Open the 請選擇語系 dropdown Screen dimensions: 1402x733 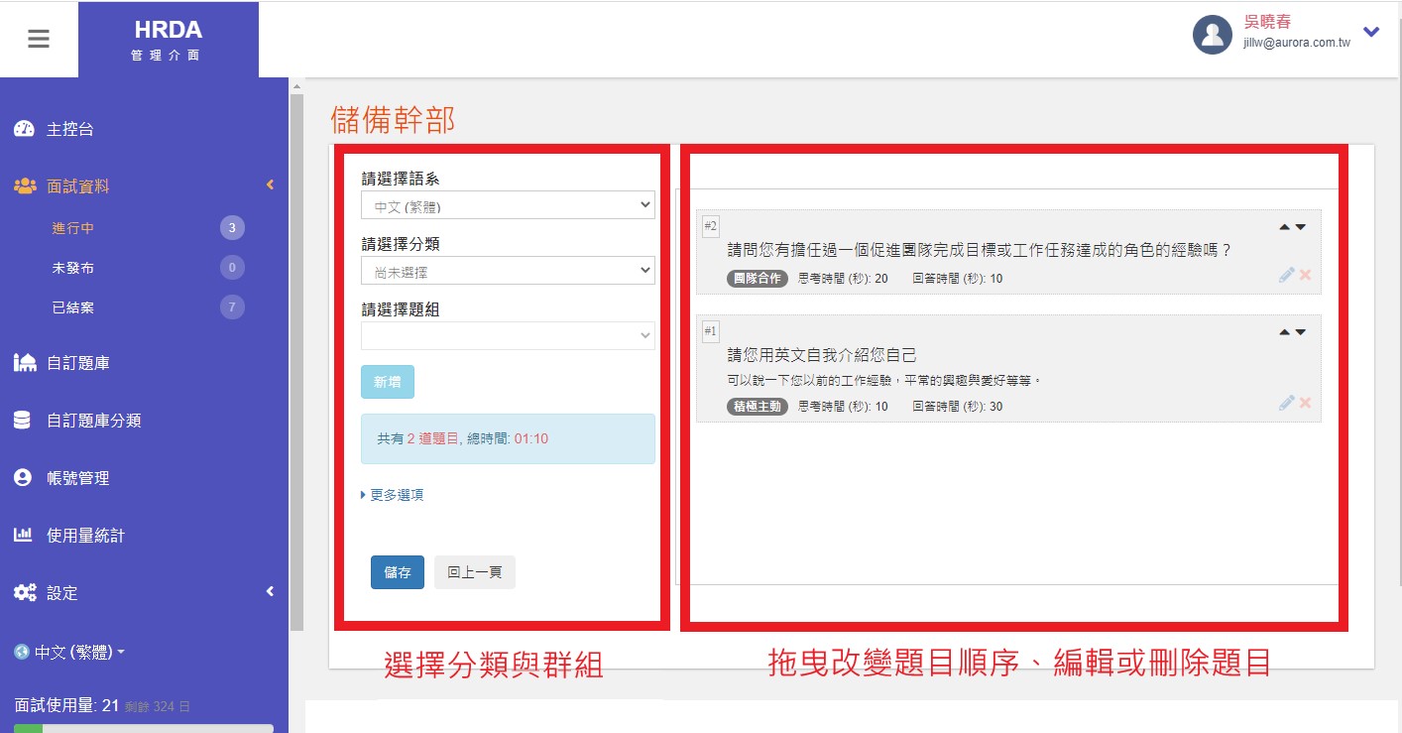tap(508, 206)
